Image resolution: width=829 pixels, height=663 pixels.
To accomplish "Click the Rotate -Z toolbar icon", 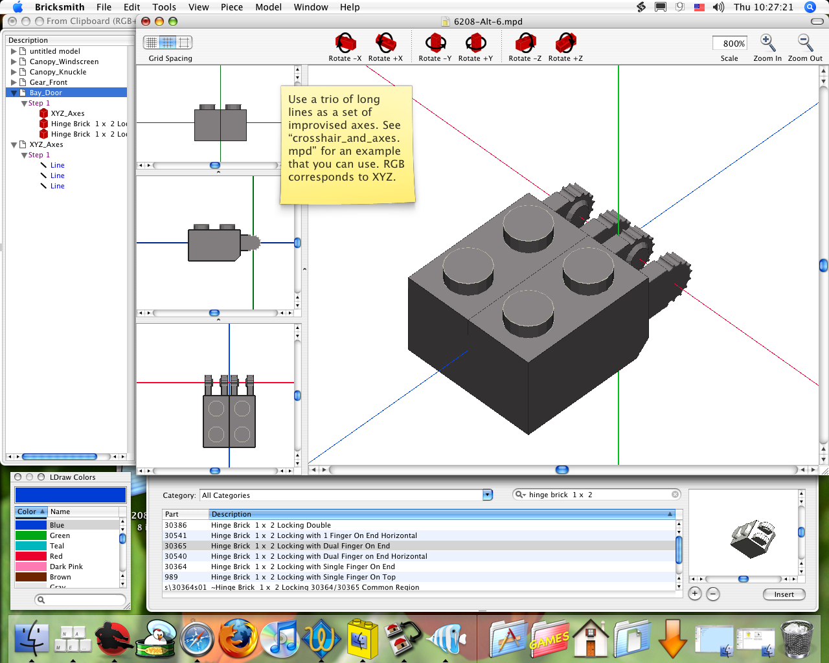I will click(525, 44).
